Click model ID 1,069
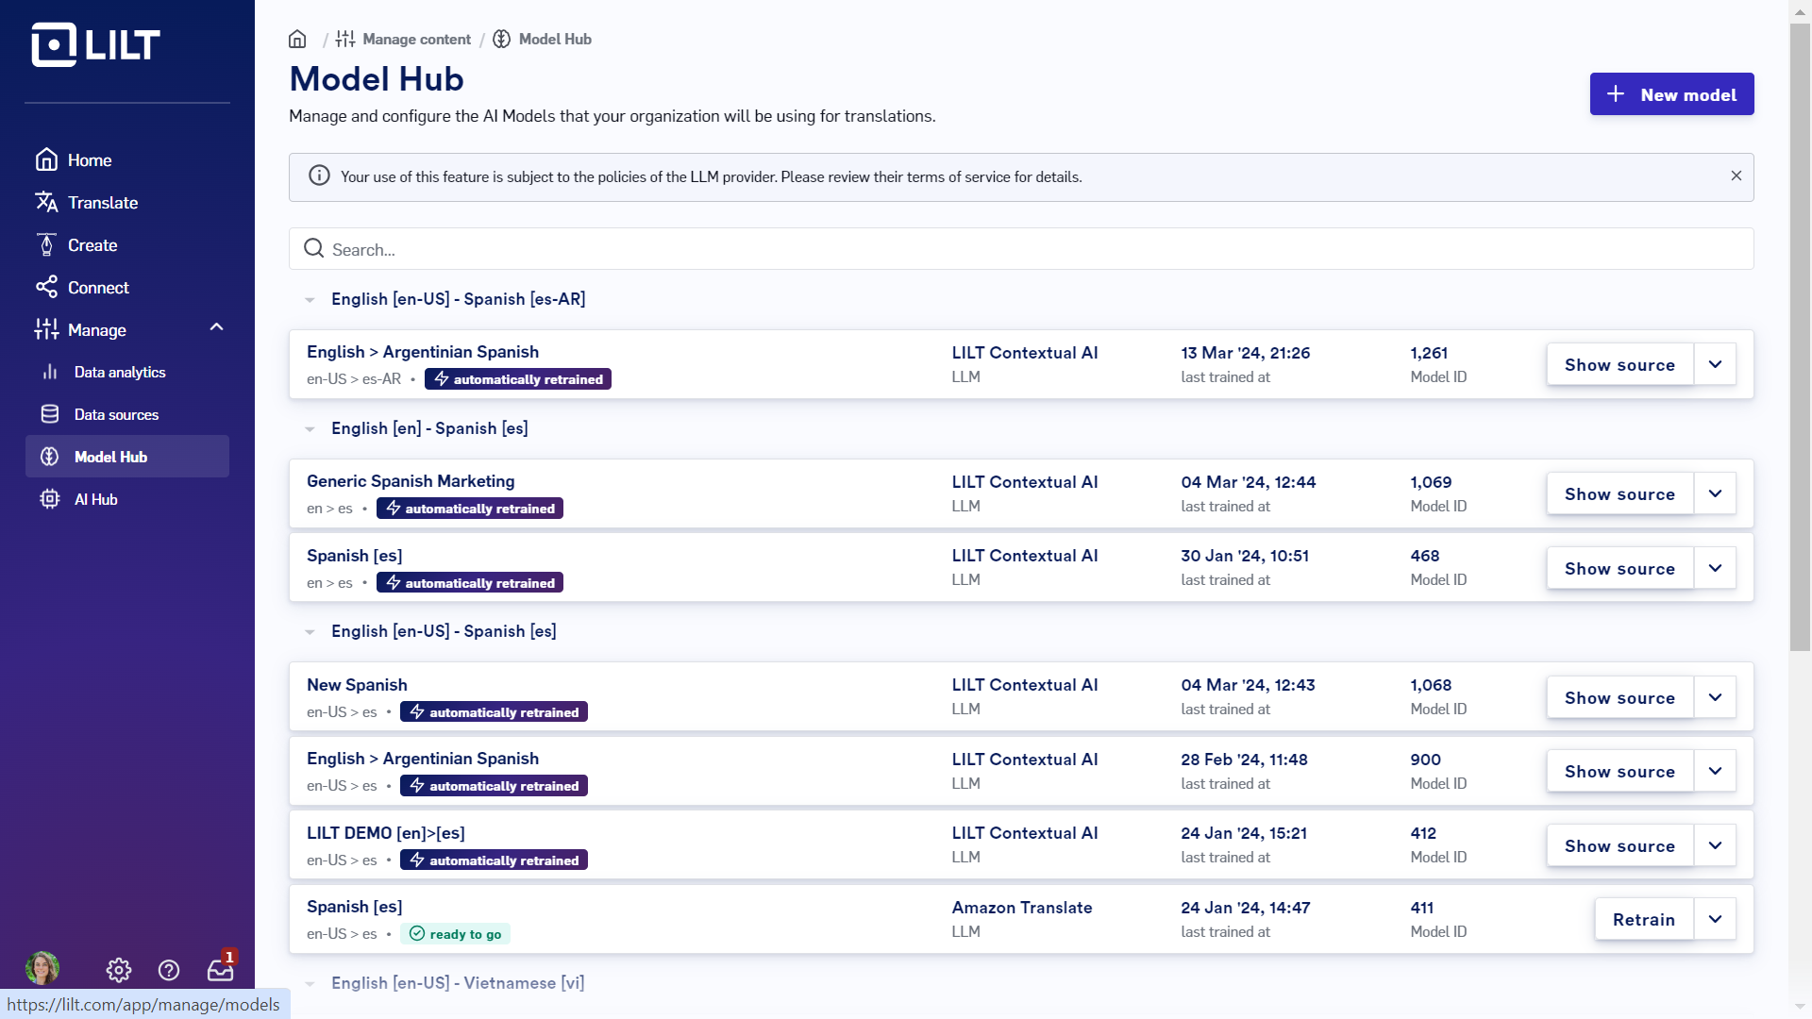Viewport: 1812px width, 1019px height. pos(1431,482)
